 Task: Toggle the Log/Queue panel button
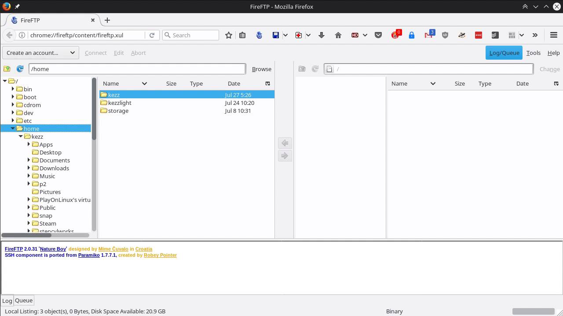pos(504,53)
